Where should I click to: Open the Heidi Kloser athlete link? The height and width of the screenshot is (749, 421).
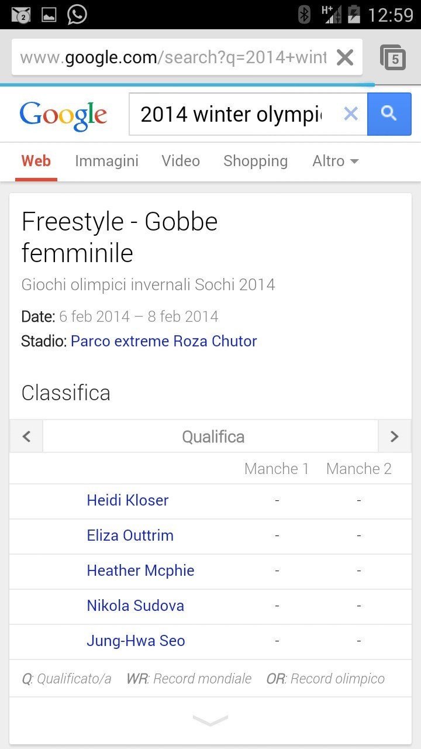coord(127,500)
